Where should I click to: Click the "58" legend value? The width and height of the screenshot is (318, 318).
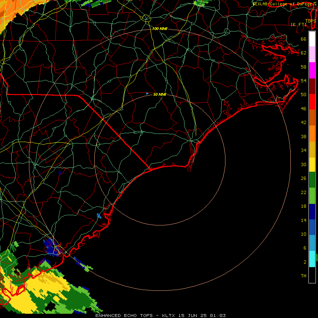tap(304, 67)
